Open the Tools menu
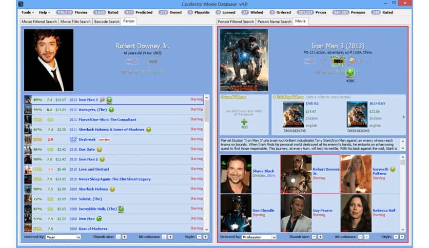The width and height of the screenshot is (429, 248). [27, 12]
